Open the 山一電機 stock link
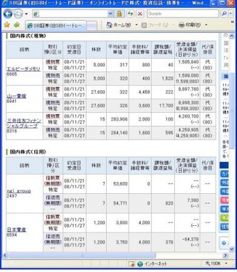 (x=16, y=96)
